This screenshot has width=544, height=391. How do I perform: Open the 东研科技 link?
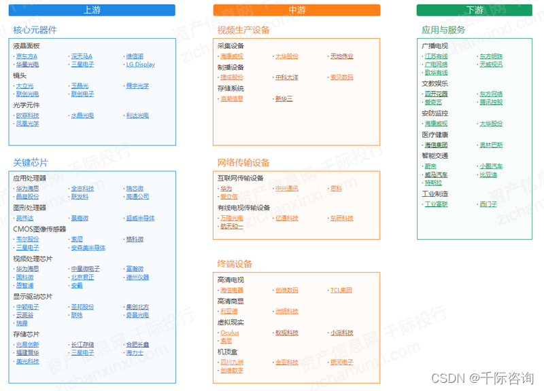click(x=342, y=219)
